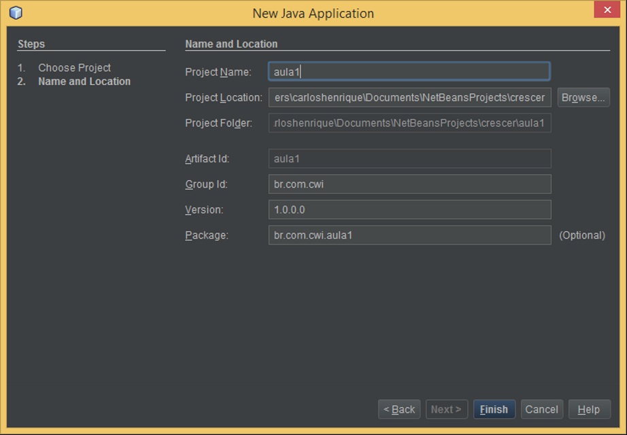
Task: Select the 'Choose Project' step text
Action: click(74, 67)
